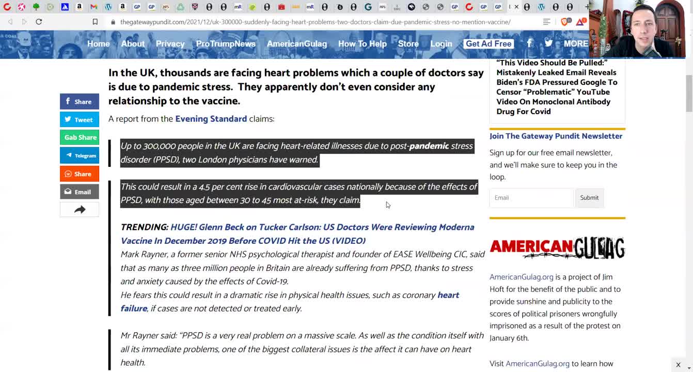Open the About nav link
This screenshot has height=372, width=693.
pyautogui.click(x=133, y=44)
